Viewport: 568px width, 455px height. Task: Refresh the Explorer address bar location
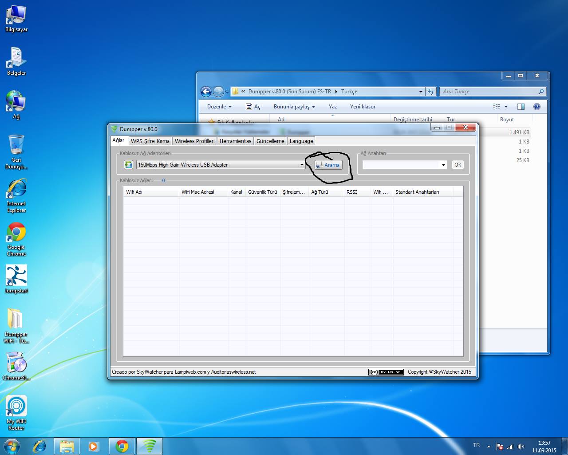(x=430, y=92)
